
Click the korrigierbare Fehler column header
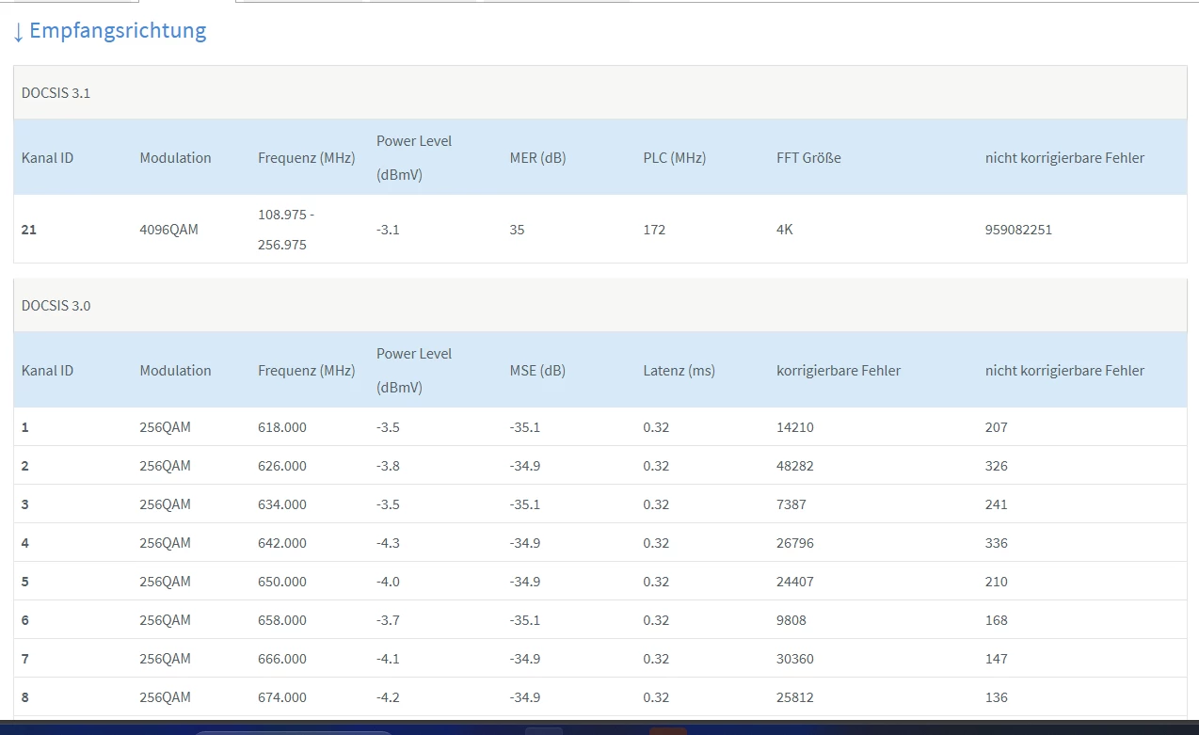click(838, 371)
